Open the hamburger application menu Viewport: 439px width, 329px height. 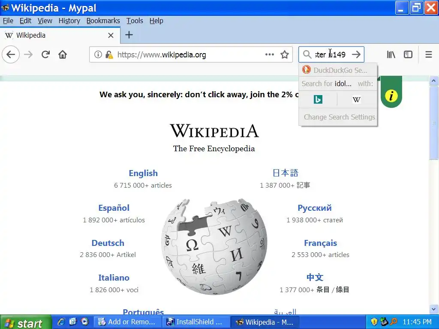click(x=428, y=54)
